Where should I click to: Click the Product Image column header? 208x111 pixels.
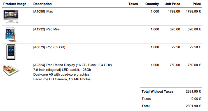(15, 4)
